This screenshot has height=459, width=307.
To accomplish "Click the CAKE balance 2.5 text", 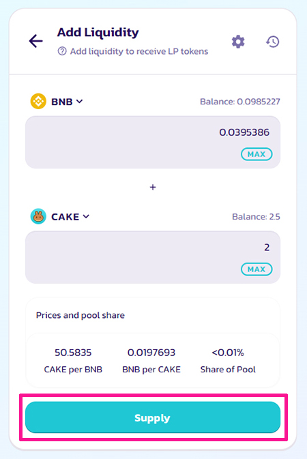I will pyautogui.click(x=256, y=217).
